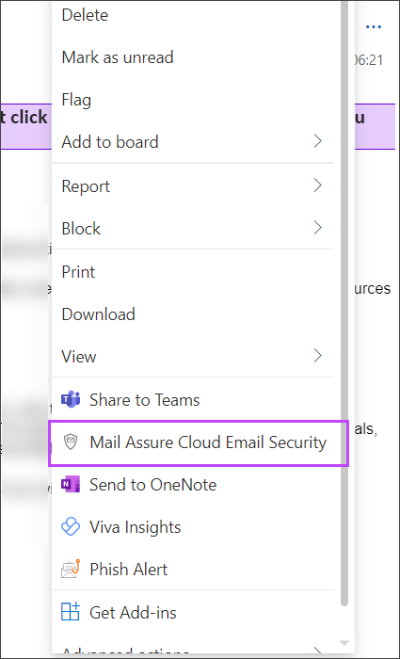Click the Get Add-ins grid icon
The image size is (400, 659).
pyautogui.click(x=71, y=612)
